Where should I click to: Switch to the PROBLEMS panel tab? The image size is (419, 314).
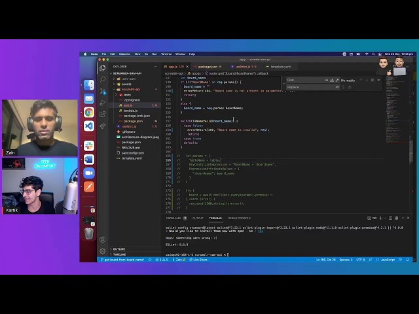tap(176, 218)
